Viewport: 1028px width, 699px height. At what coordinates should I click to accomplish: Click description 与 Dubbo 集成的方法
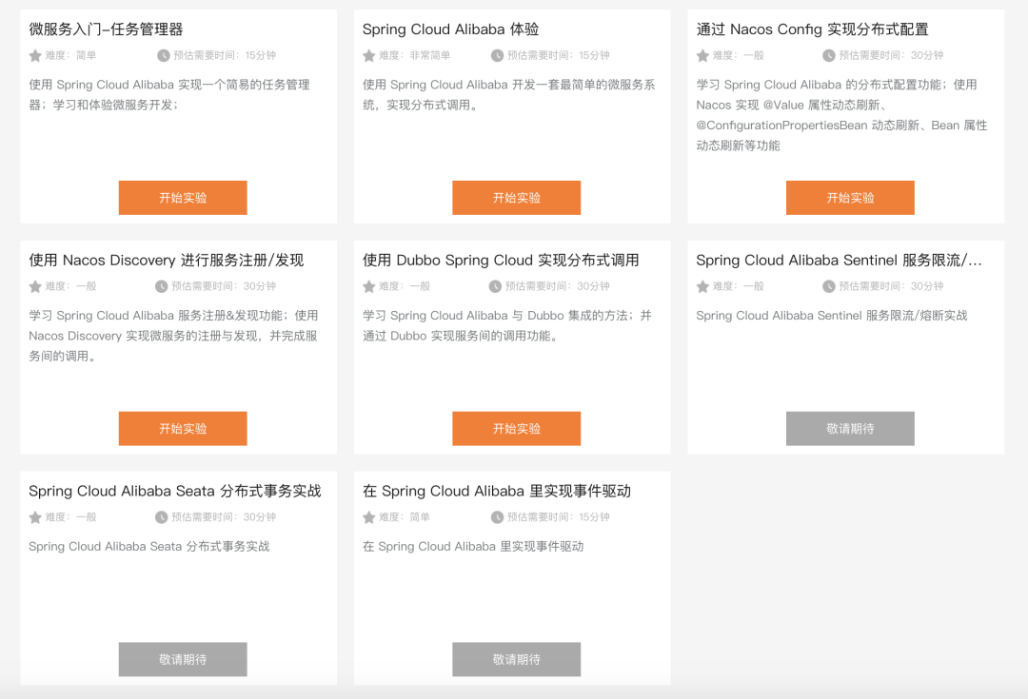tap(506, 325)
